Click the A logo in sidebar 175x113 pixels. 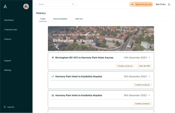click(5, 6)
